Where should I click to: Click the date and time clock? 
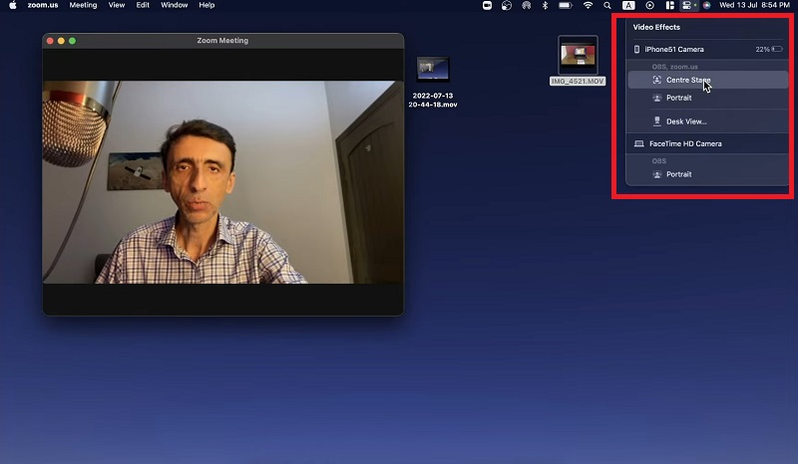pyautogui.click(x=755, y=5)
